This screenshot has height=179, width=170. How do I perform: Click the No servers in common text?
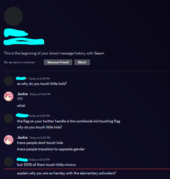coord(19,62)
